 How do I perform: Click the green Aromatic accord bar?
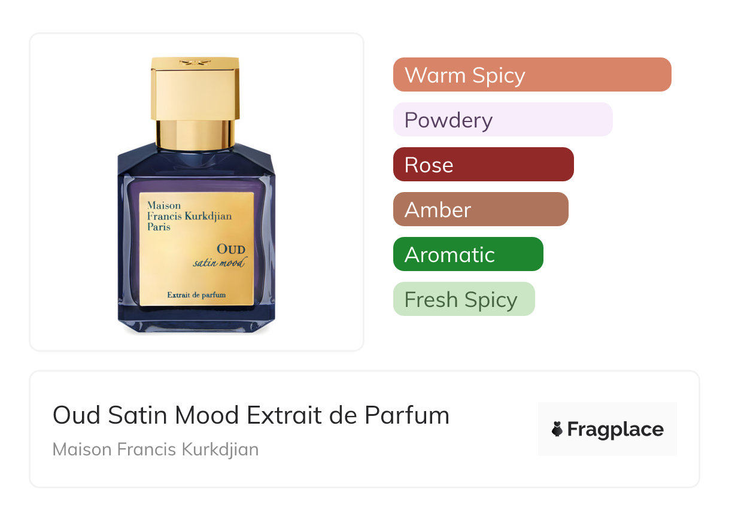(x=468, y=254)
